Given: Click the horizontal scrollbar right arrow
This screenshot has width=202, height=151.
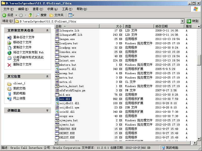Looking at the screenshot, I should point(195,143).
